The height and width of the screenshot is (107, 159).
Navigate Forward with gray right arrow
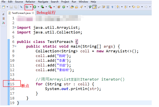pos(146,7)
